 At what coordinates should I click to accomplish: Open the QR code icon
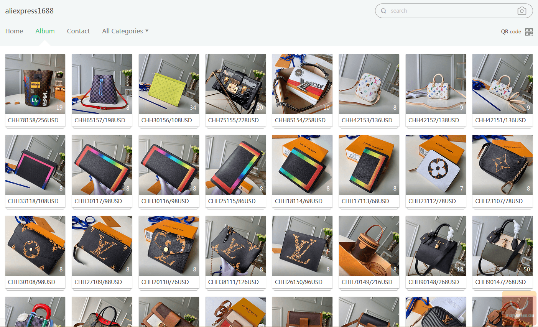pos(529,31)
